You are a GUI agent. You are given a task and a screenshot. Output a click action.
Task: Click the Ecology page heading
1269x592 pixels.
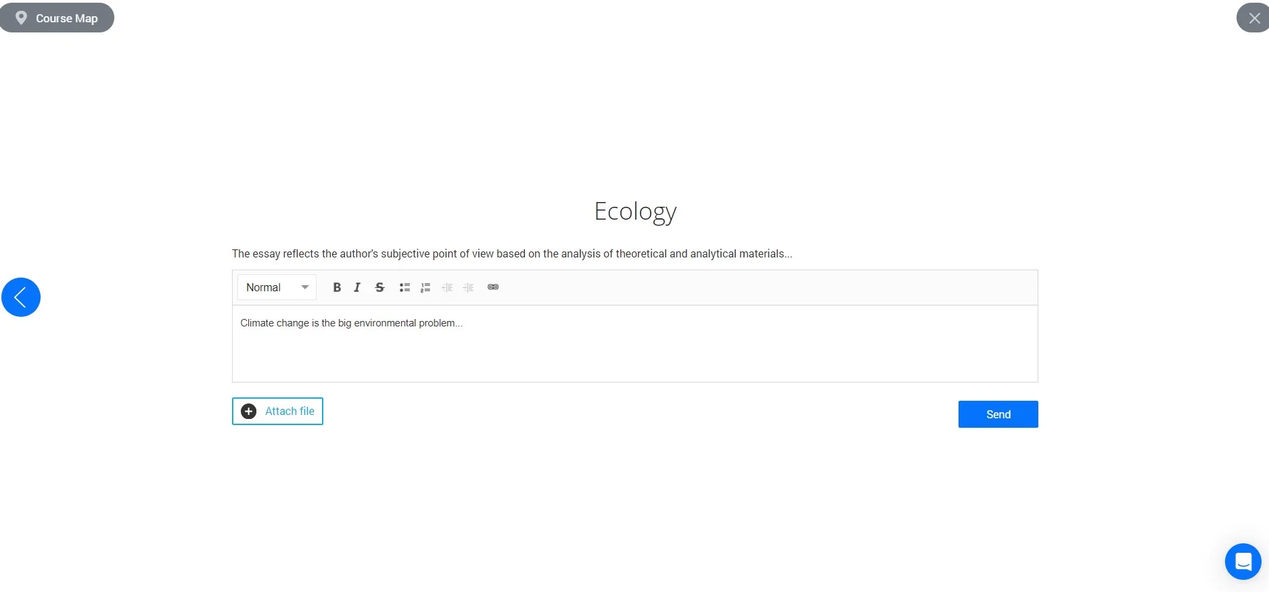[634, 212]
